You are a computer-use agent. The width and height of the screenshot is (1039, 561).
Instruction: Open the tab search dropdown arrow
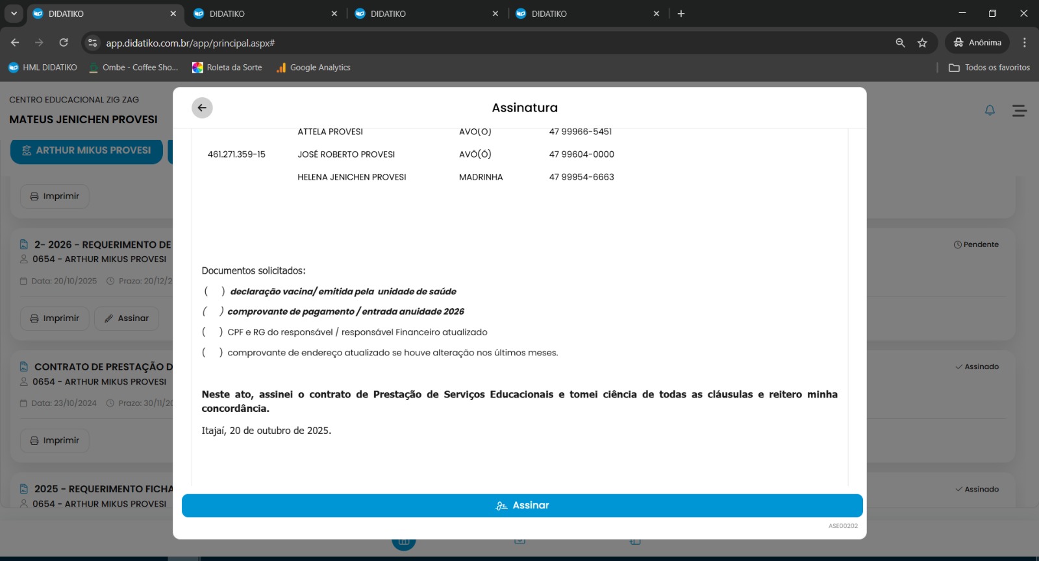(14, 13)
